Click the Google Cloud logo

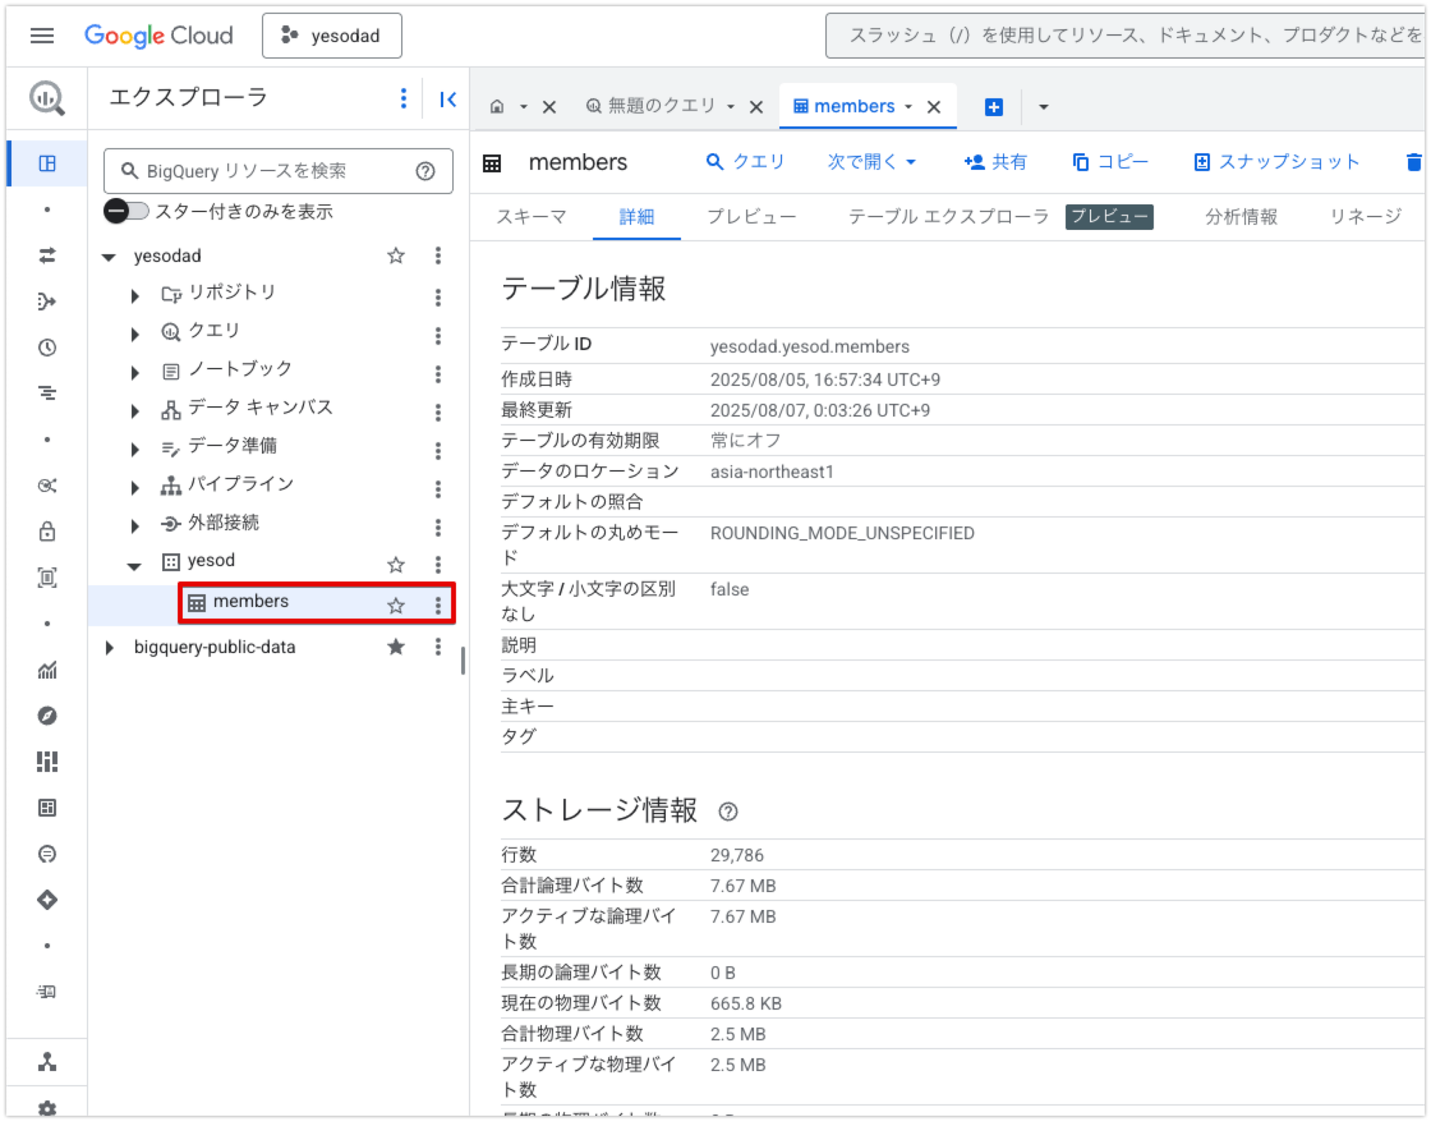click(159, 36)
